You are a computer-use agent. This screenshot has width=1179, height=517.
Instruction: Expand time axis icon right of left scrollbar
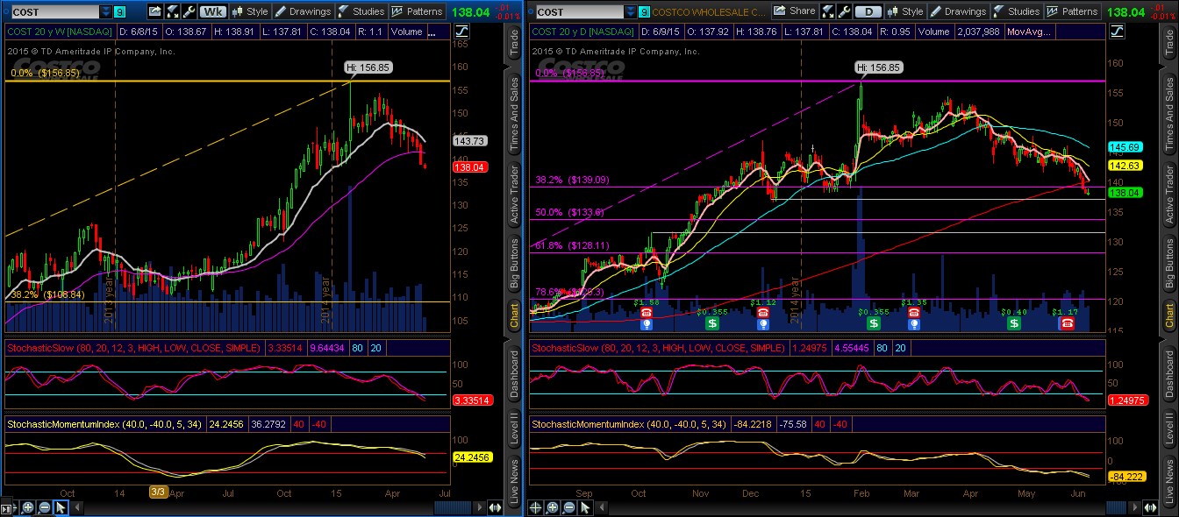click(x=495, y=507)
